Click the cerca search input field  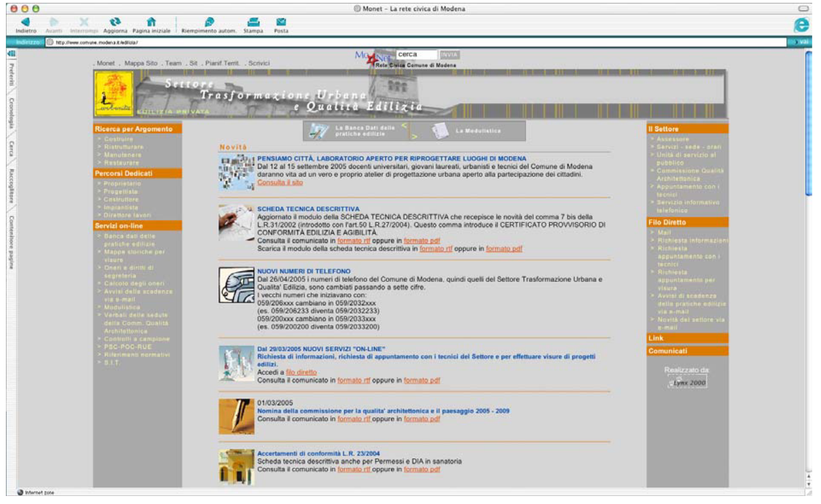(416, 54)
